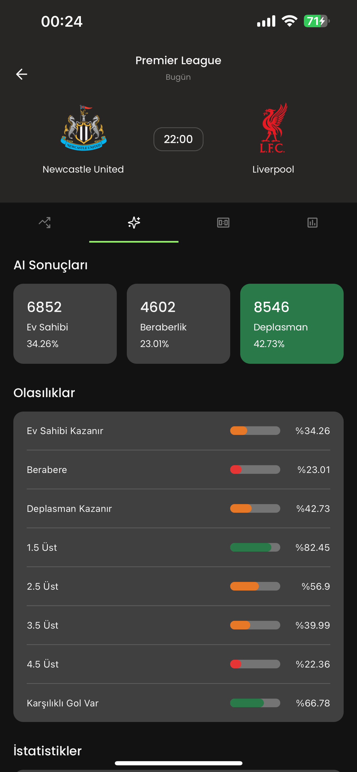Tap the Ev Sahibi Kazanır progress bar
This screenshot has width=357, height=772.
255,431
